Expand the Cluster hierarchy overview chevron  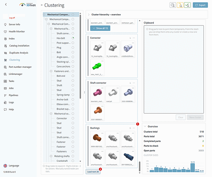coord(89,15)
